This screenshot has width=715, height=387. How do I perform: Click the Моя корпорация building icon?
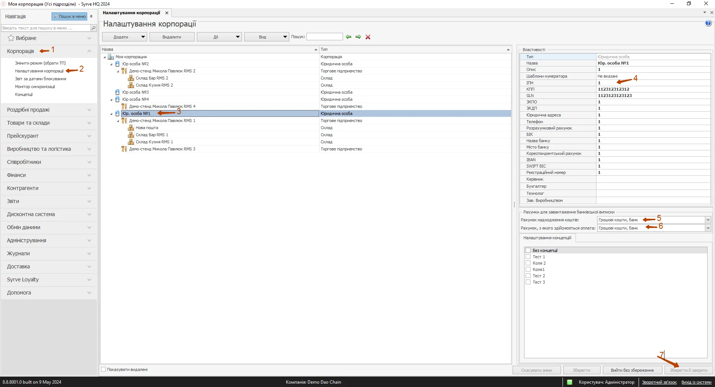click(111, 57)
